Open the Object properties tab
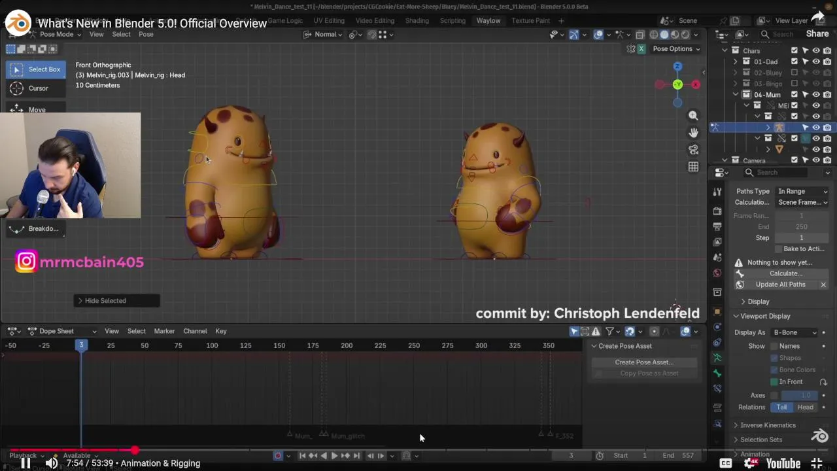 tap(717, 311)
